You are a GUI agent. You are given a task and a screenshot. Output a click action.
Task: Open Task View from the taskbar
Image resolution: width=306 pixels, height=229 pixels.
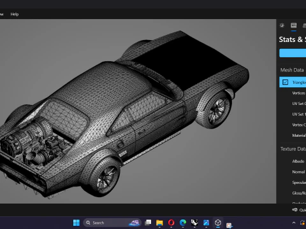coord(148,223)
